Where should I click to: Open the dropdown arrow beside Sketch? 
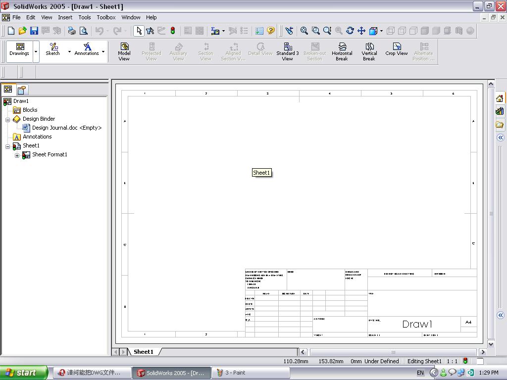point(69,51)
